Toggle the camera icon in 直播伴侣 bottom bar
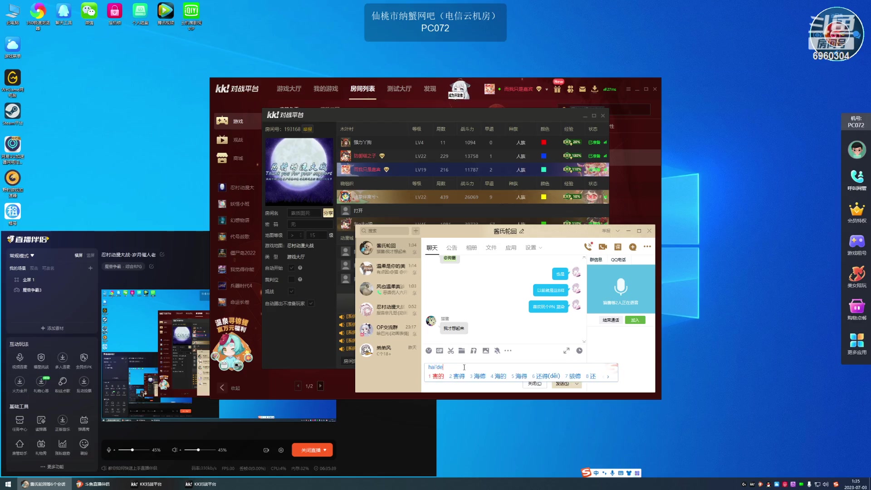 (266, 450)
